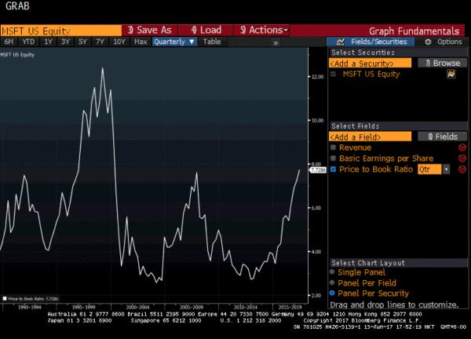Click the Add a Security input field
Viewport: 471px width, 339px height.
(370, 63)
